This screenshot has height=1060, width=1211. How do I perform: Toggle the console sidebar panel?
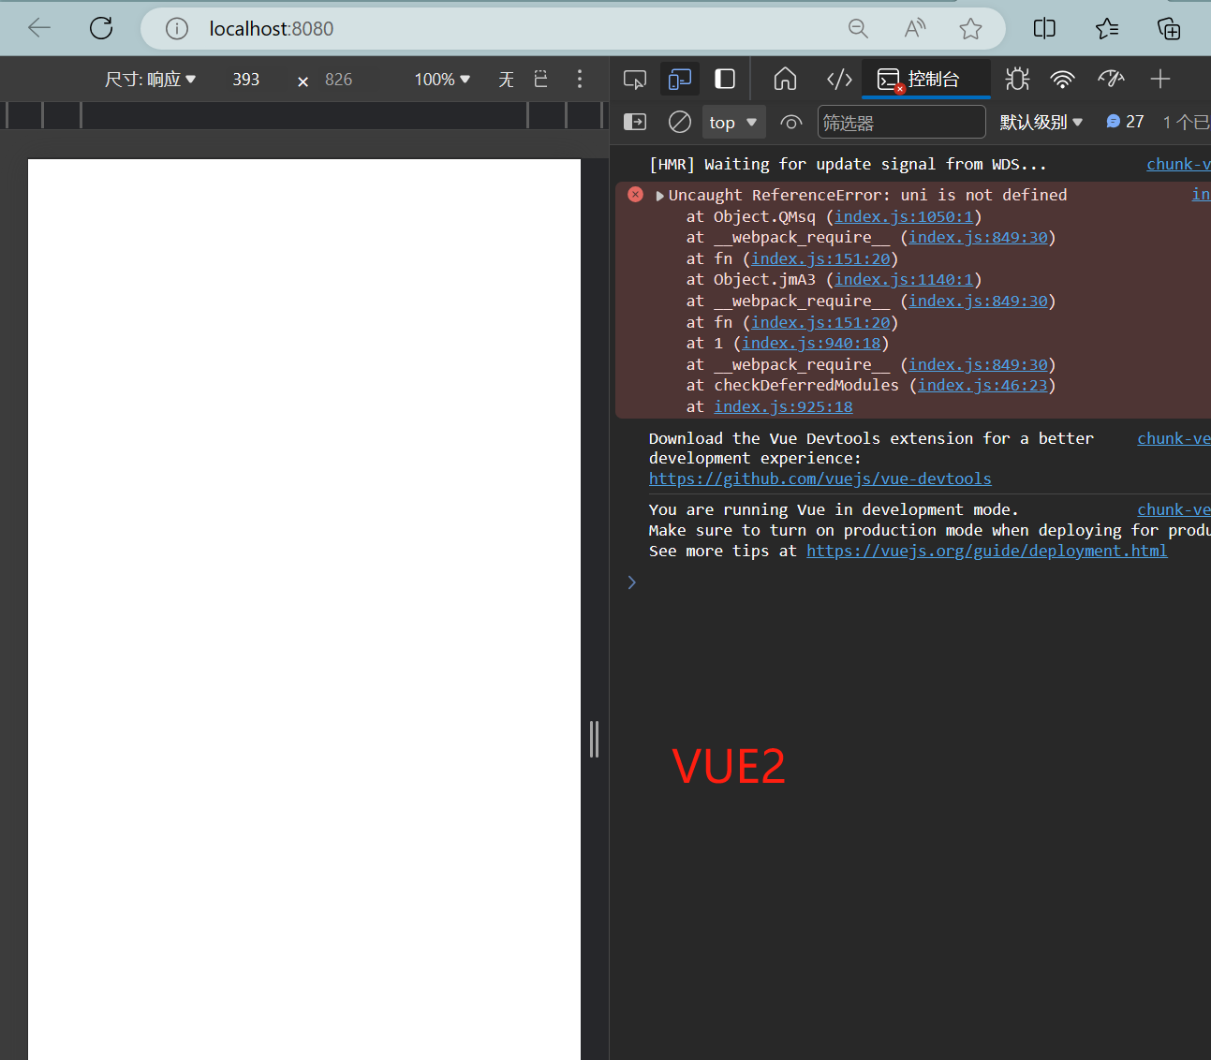click(x=635, y=122)
